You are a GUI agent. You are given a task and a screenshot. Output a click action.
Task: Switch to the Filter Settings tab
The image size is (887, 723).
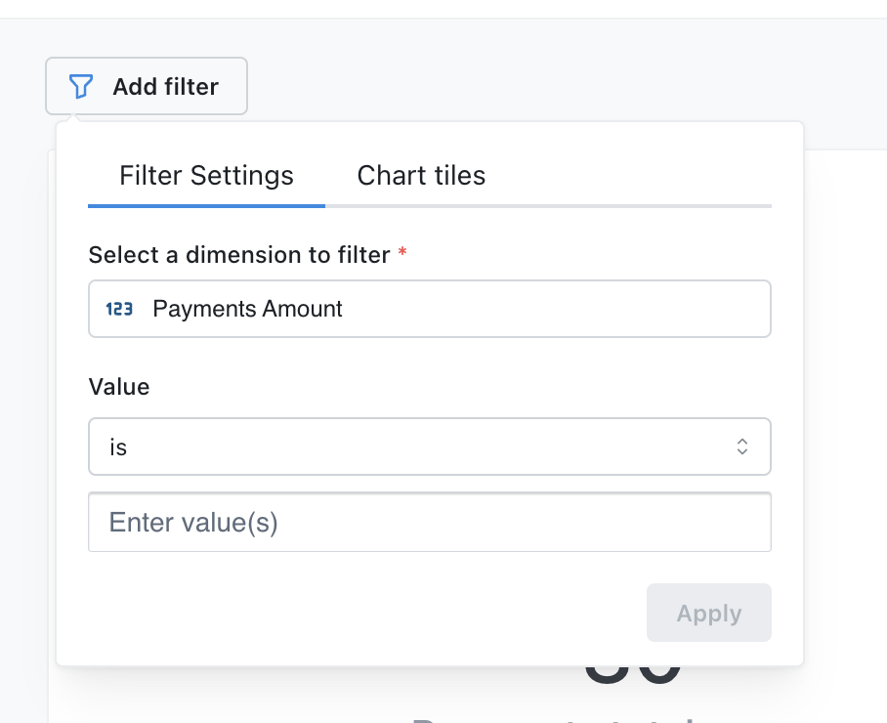pos(206,176)
